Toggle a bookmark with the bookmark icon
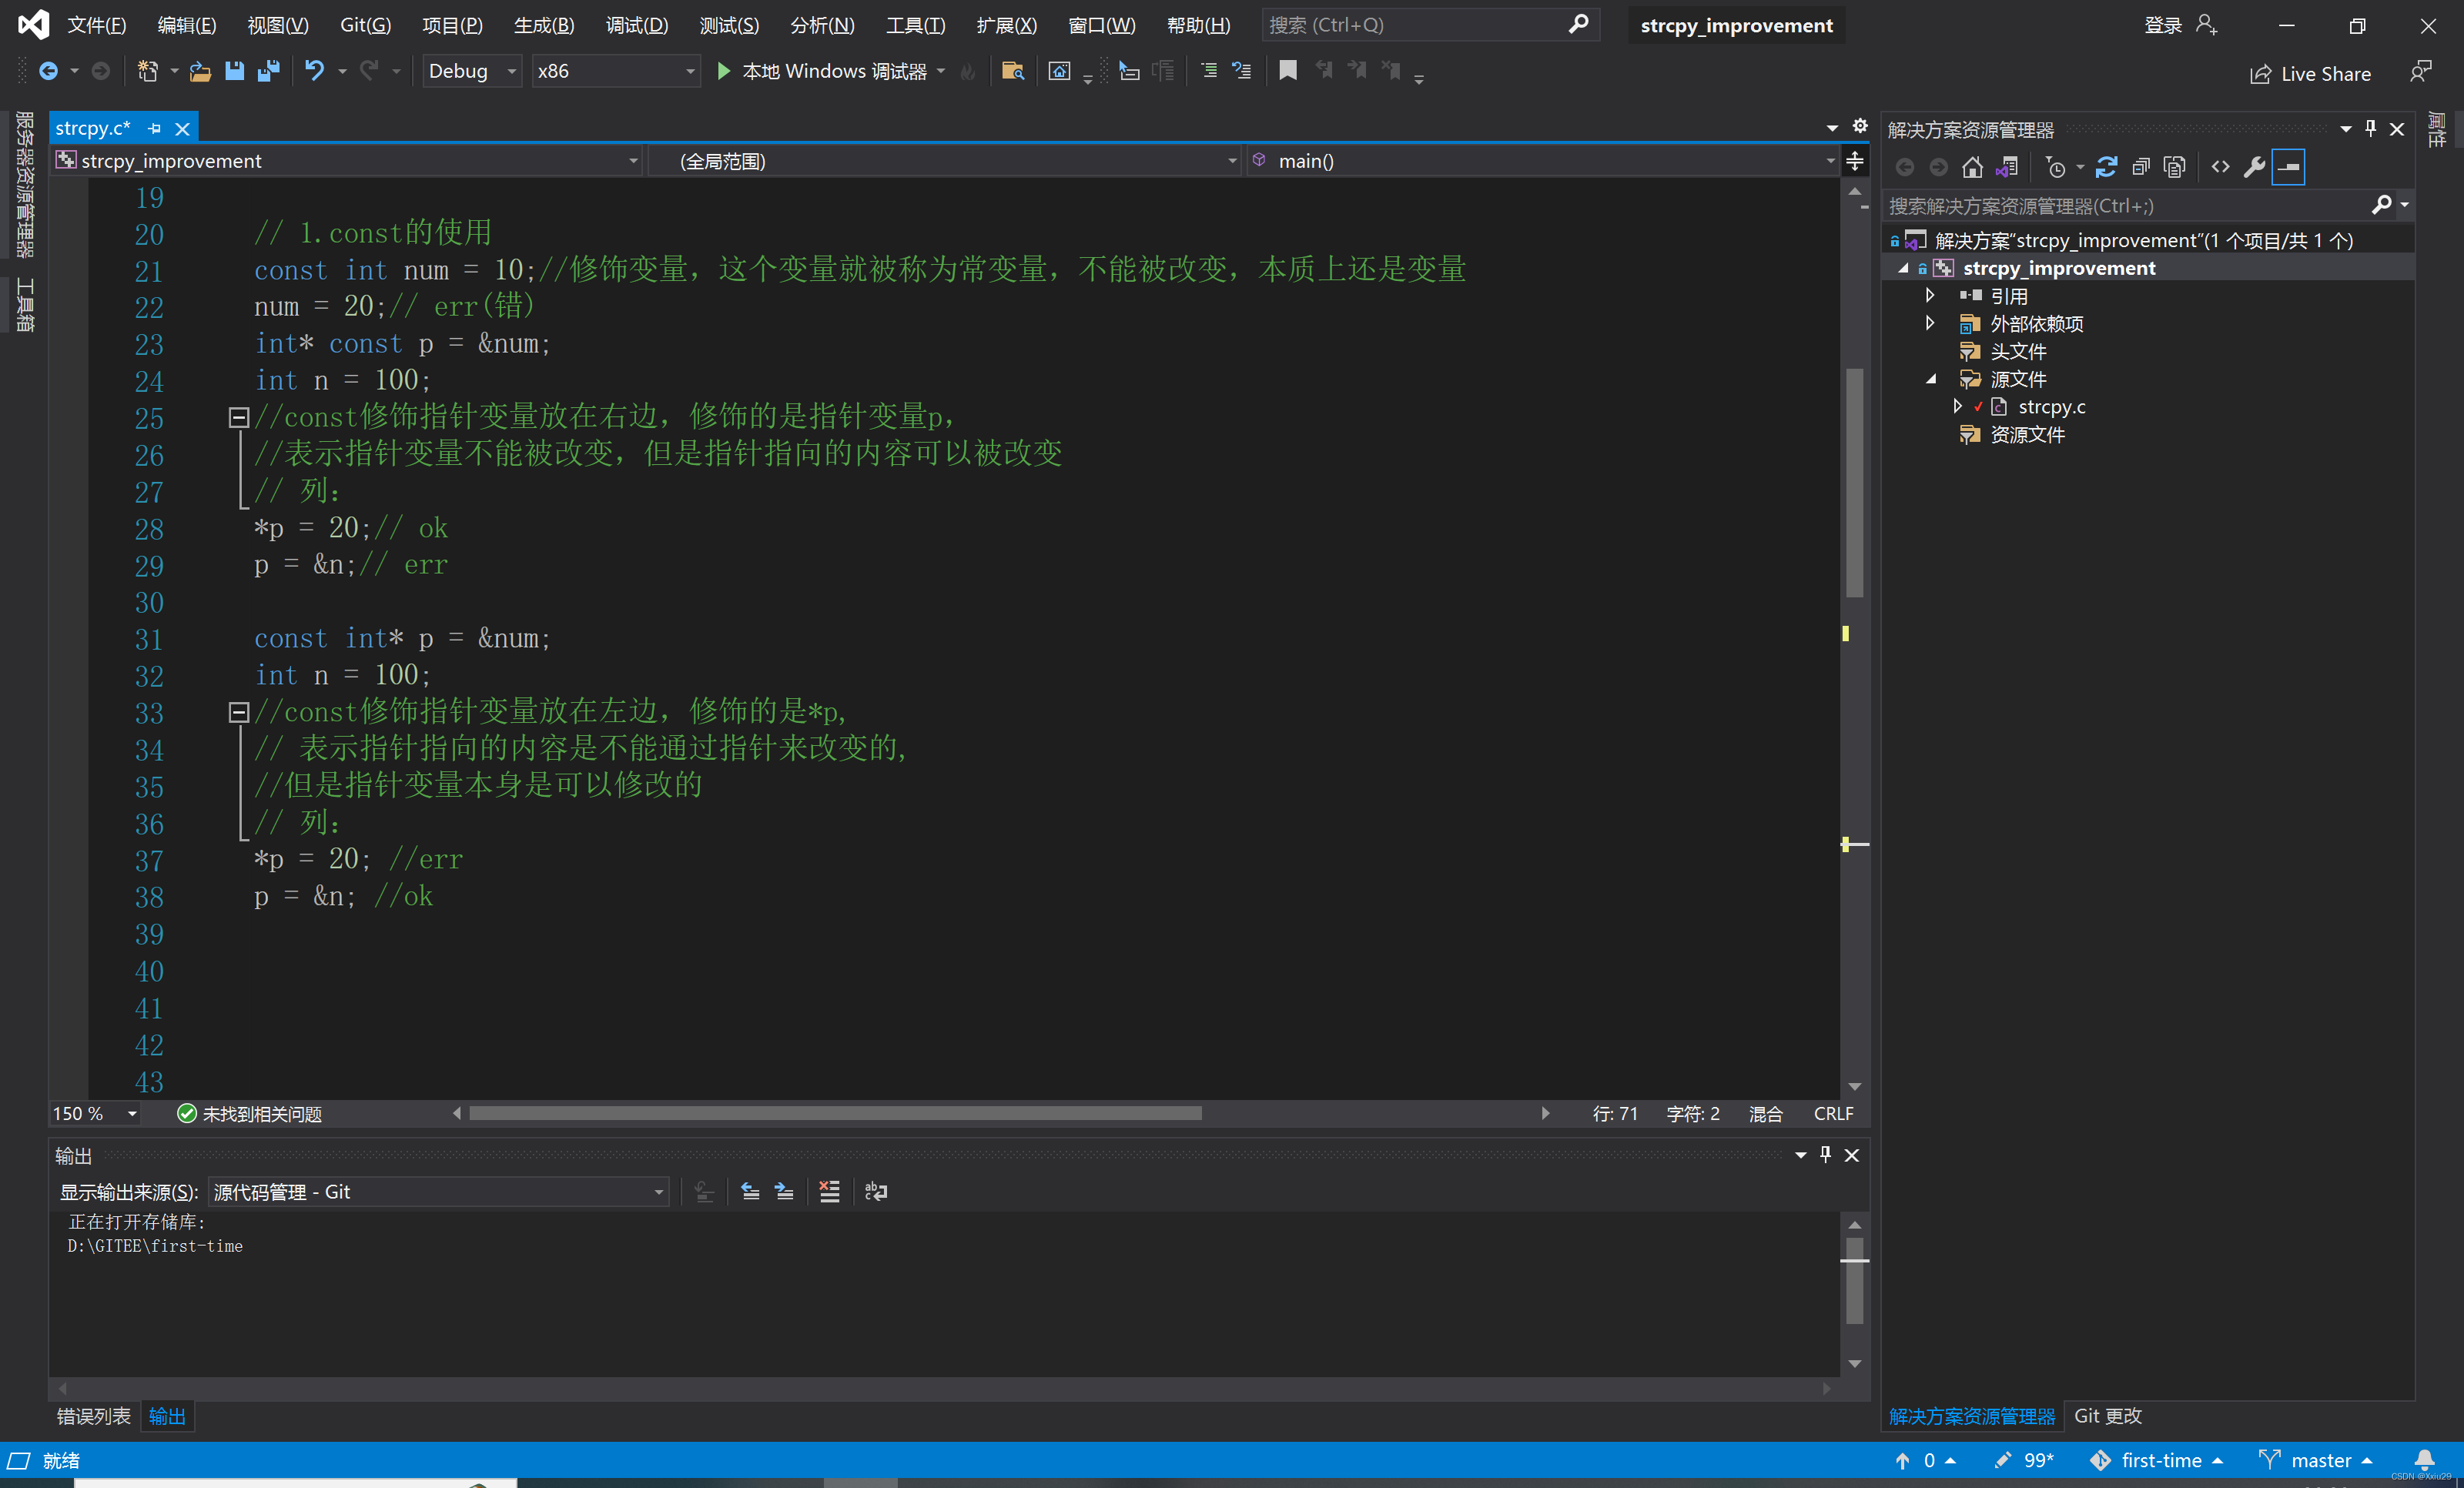 1287,71
